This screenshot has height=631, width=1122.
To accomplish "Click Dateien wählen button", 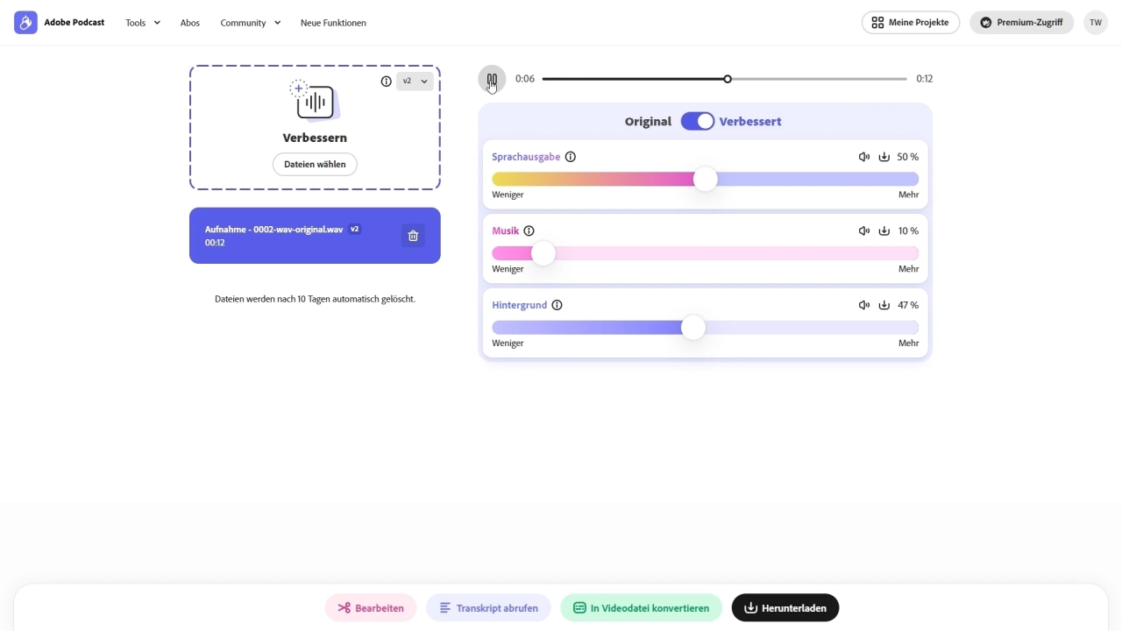I will click(x=315, y=164).
